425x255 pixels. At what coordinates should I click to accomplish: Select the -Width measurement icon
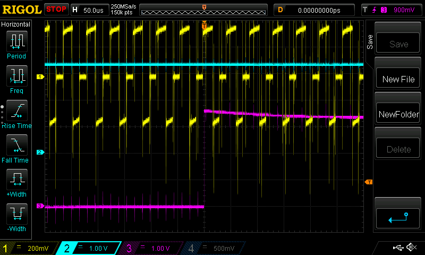coord(17,214)
